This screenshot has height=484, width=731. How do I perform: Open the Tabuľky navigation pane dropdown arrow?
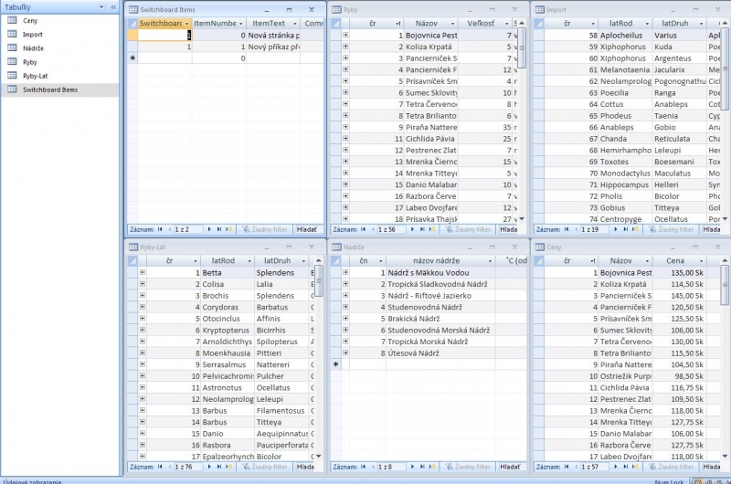100,6
